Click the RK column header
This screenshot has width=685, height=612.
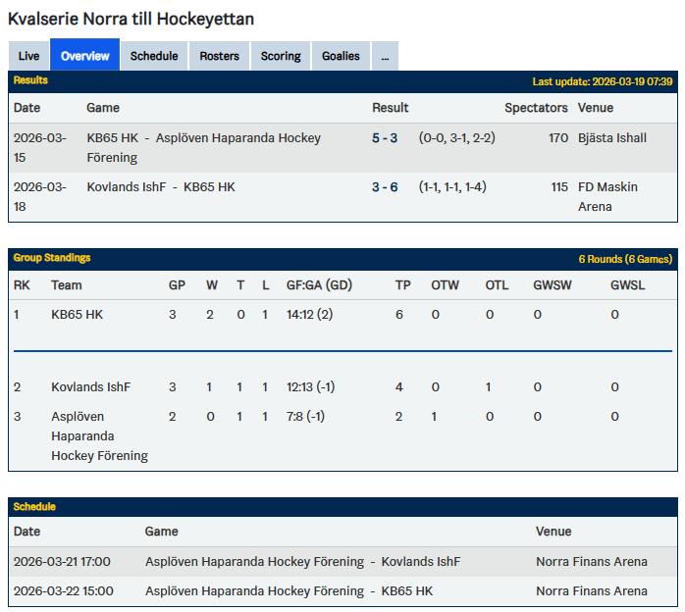22,285
